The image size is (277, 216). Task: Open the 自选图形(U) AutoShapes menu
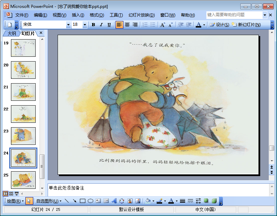[49, 201]
